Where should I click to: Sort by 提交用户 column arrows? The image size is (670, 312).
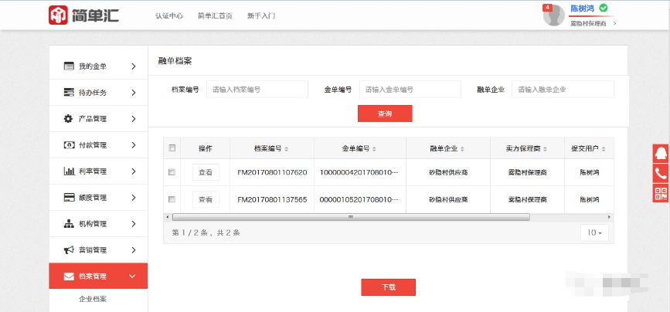604,149
